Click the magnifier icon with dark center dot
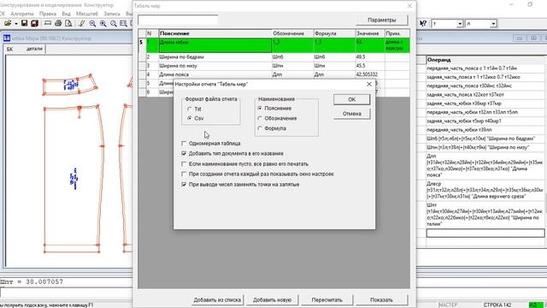 (103, 23)
